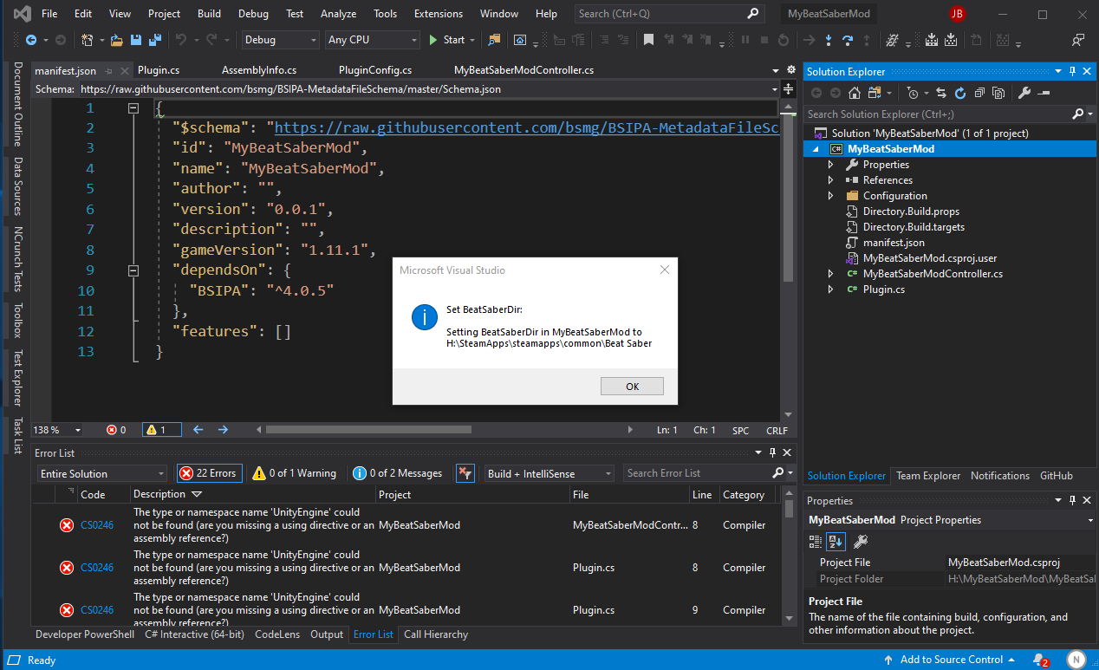Viewport: 1099px width, 670px height.
Task: Click Alphabetical sort icon in Properties panel
Action: tap(836, 542)
